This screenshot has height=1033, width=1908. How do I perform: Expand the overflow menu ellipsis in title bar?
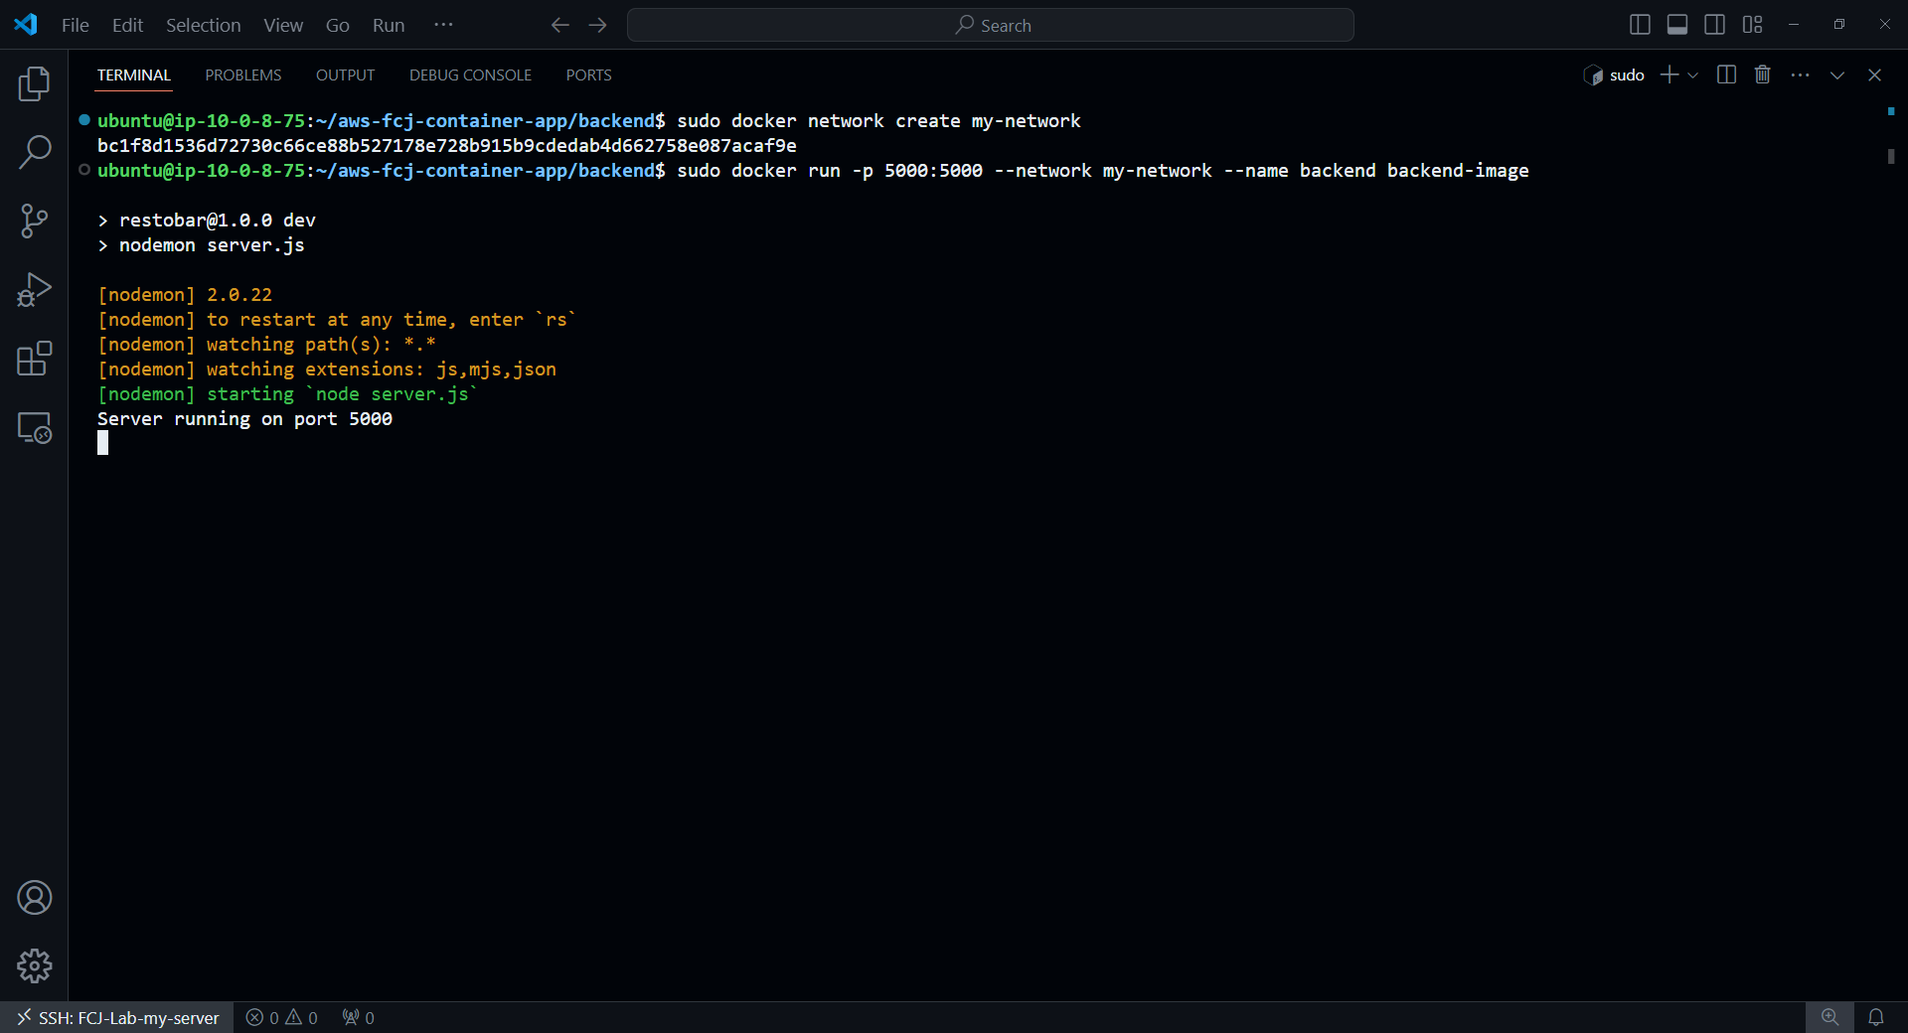(443, 25)
